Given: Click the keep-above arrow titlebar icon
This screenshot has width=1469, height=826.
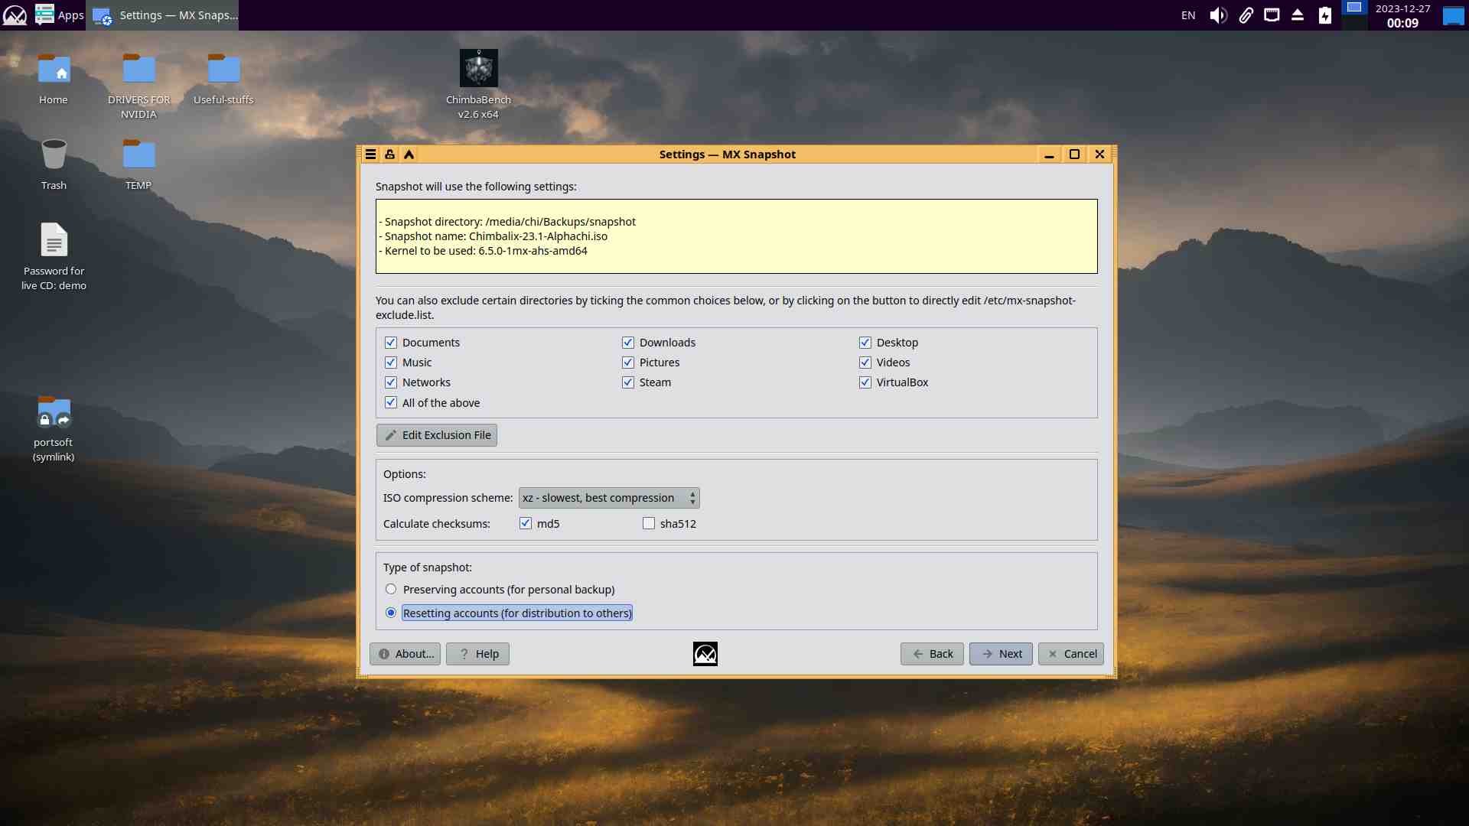Looking at the screenshot, I should [409, 154].
